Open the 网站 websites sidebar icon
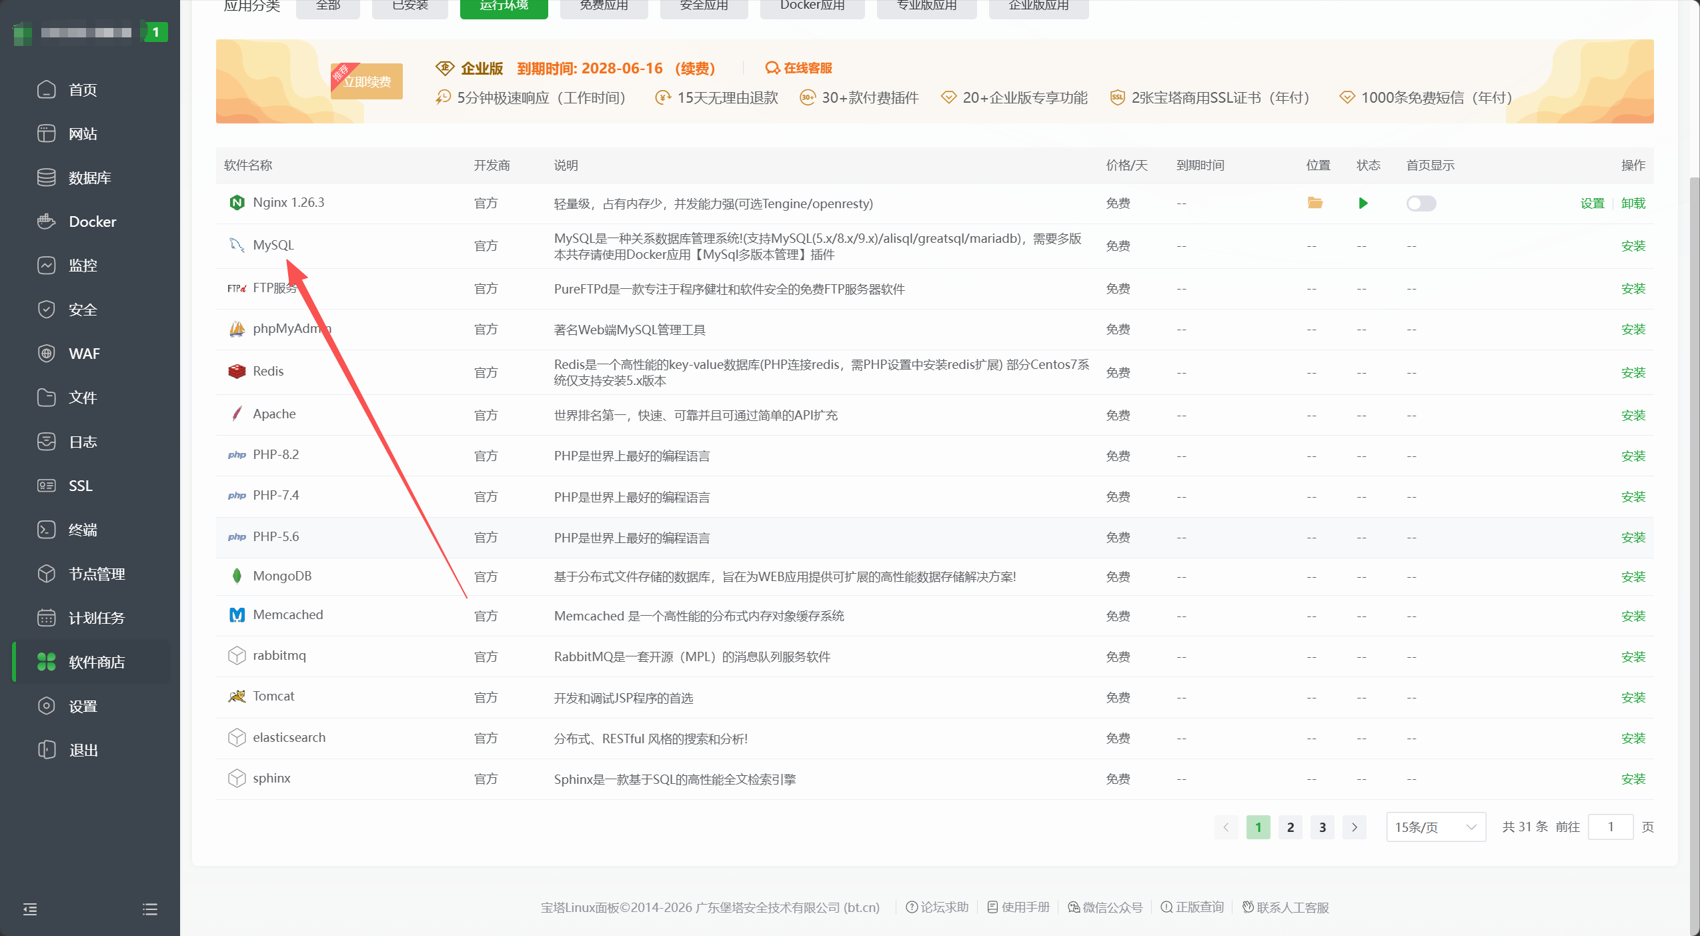The height and width of the screenshot is (936, 1700). [x=46, y=133]
